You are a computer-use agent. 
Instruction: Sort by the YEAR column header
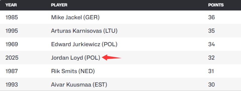point(11,5)
